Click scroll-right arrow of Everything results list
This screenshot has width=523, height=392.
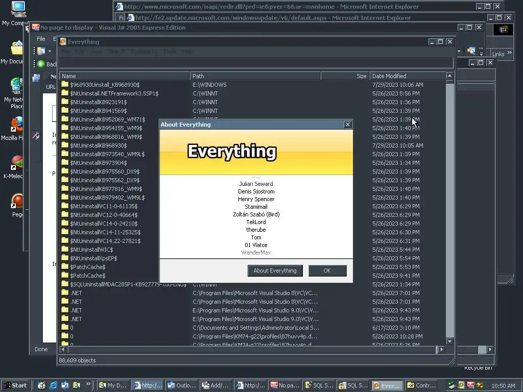(442, 349)
